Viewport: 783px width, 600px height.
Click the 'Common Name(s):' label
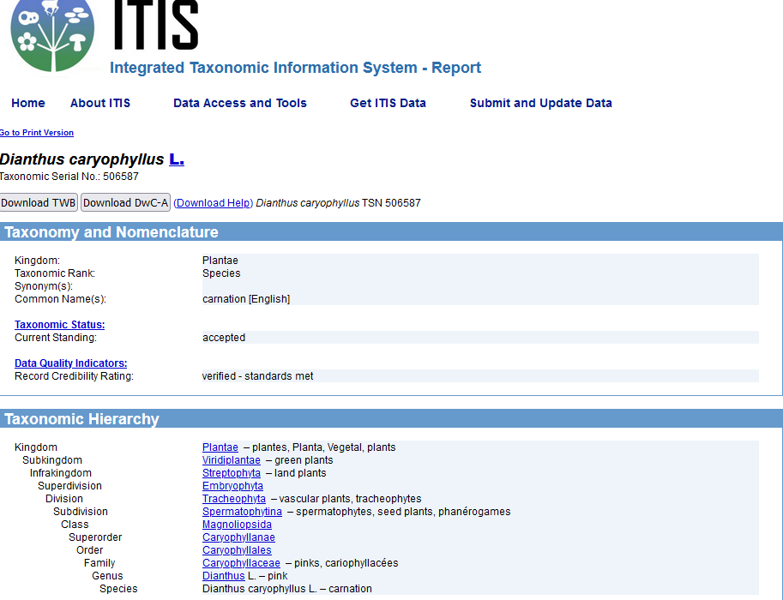pos(60,299)
